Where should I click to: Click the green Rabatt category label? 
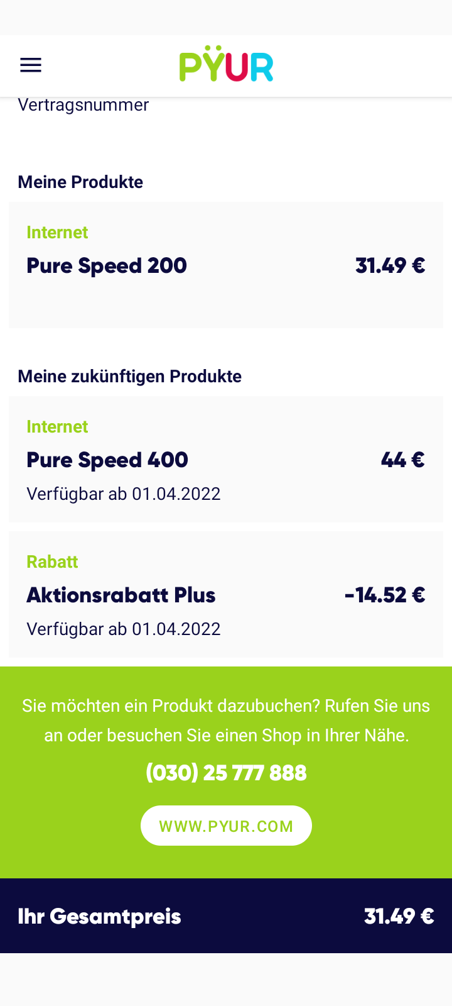coord(52,562)
